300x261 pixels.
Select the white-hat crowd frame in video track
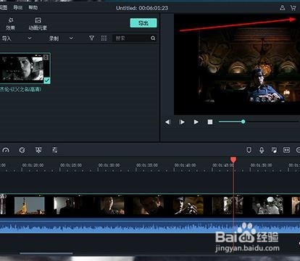click(x=267, y=206)
